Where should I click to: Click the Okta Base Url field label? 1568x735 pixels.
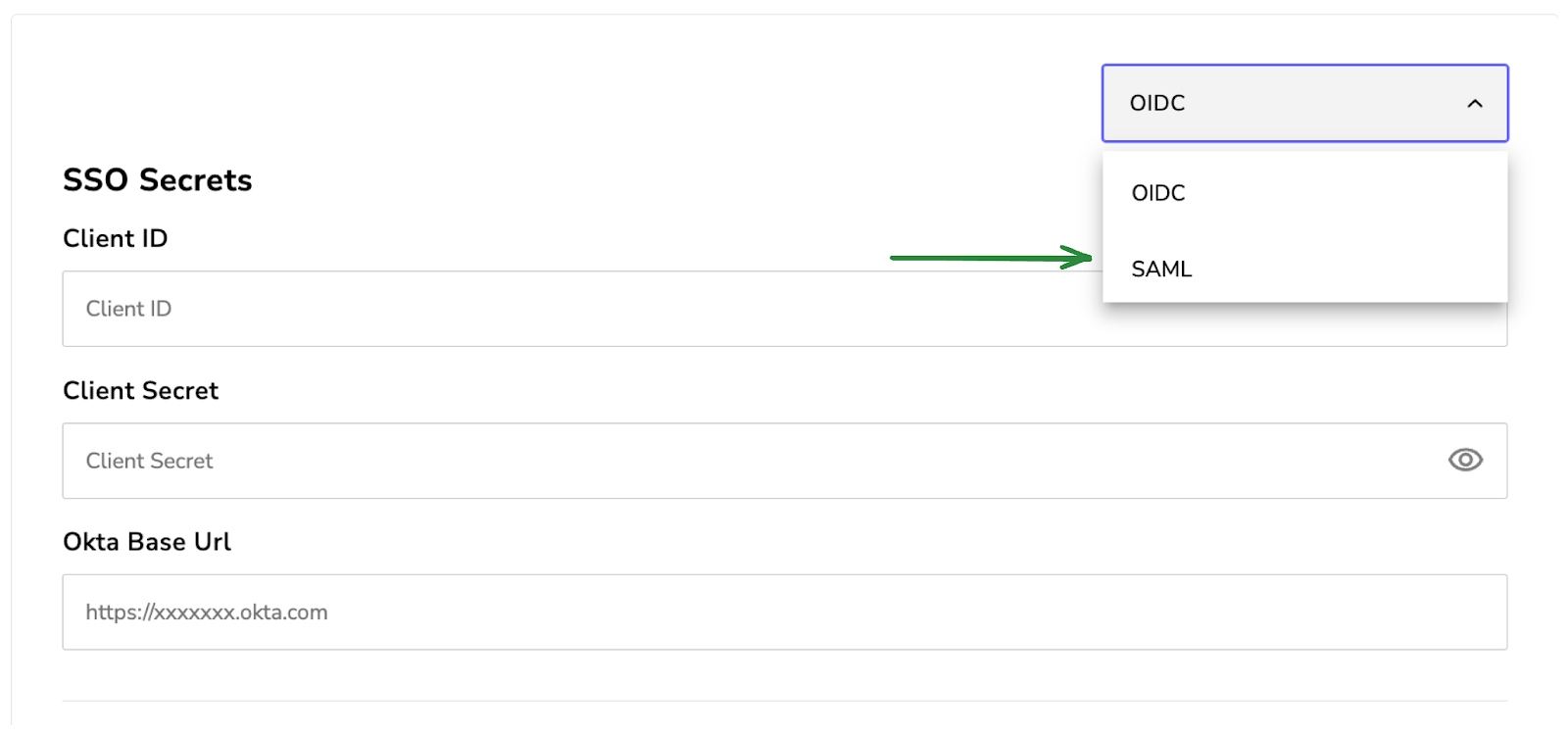[x=147, y=542]
